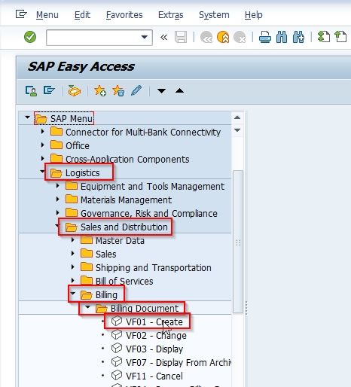Image resolution: width=351 pixels, height=387 pixels.
Task: Click the Add to Favorites star icon
Action: point(100,90)
